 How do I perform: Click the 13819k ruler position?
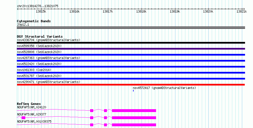tap(175, 11)
